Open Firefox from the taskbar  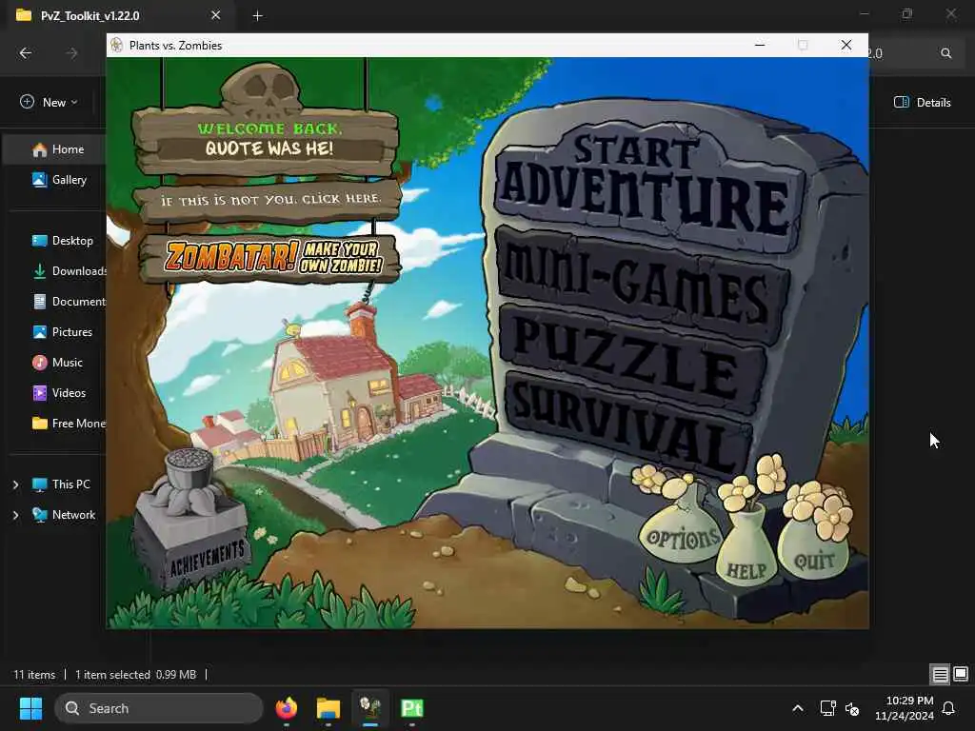point(287,708)
